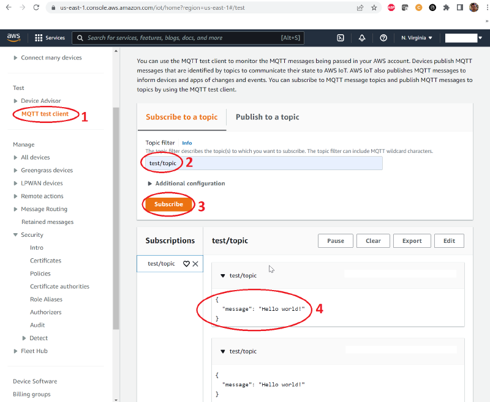The height and width of the screenshot is (402, 490).
Task: Click the AWS home logo
Action: pyautogui.click(x=13, y=37)
